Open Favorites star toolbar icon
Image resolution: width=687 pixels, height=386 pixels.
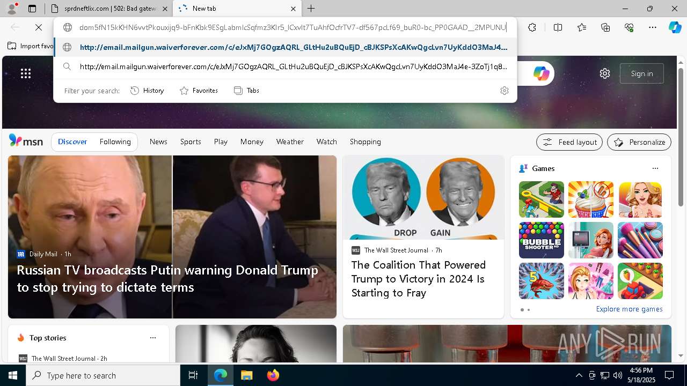[582, 27]
